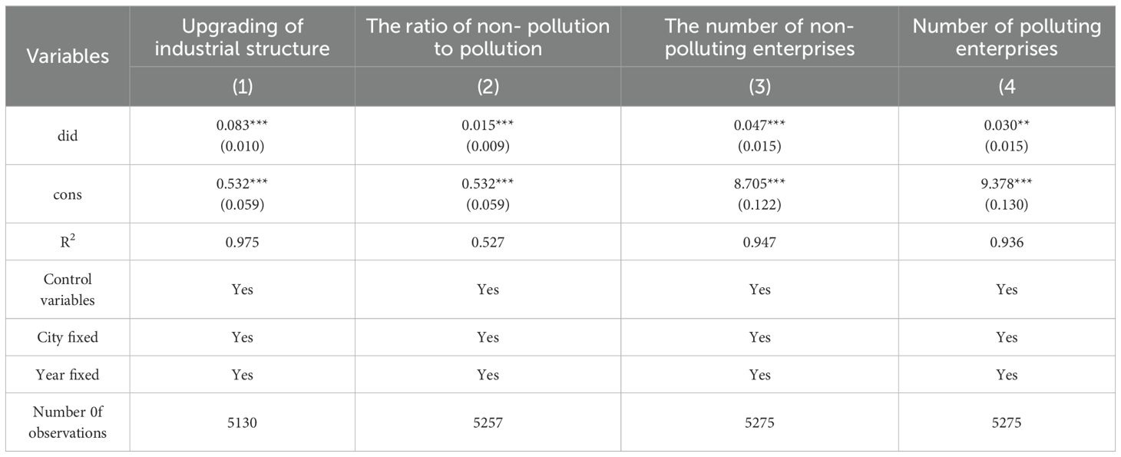Select the cons value 9.378***
The width and height of the screenshot is (1121, 457).
pos(1007,184)
